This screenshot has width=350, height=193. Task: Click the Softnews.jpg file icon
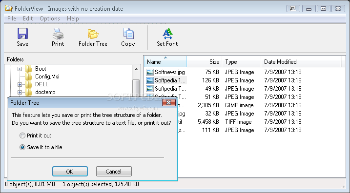point(150,72)
